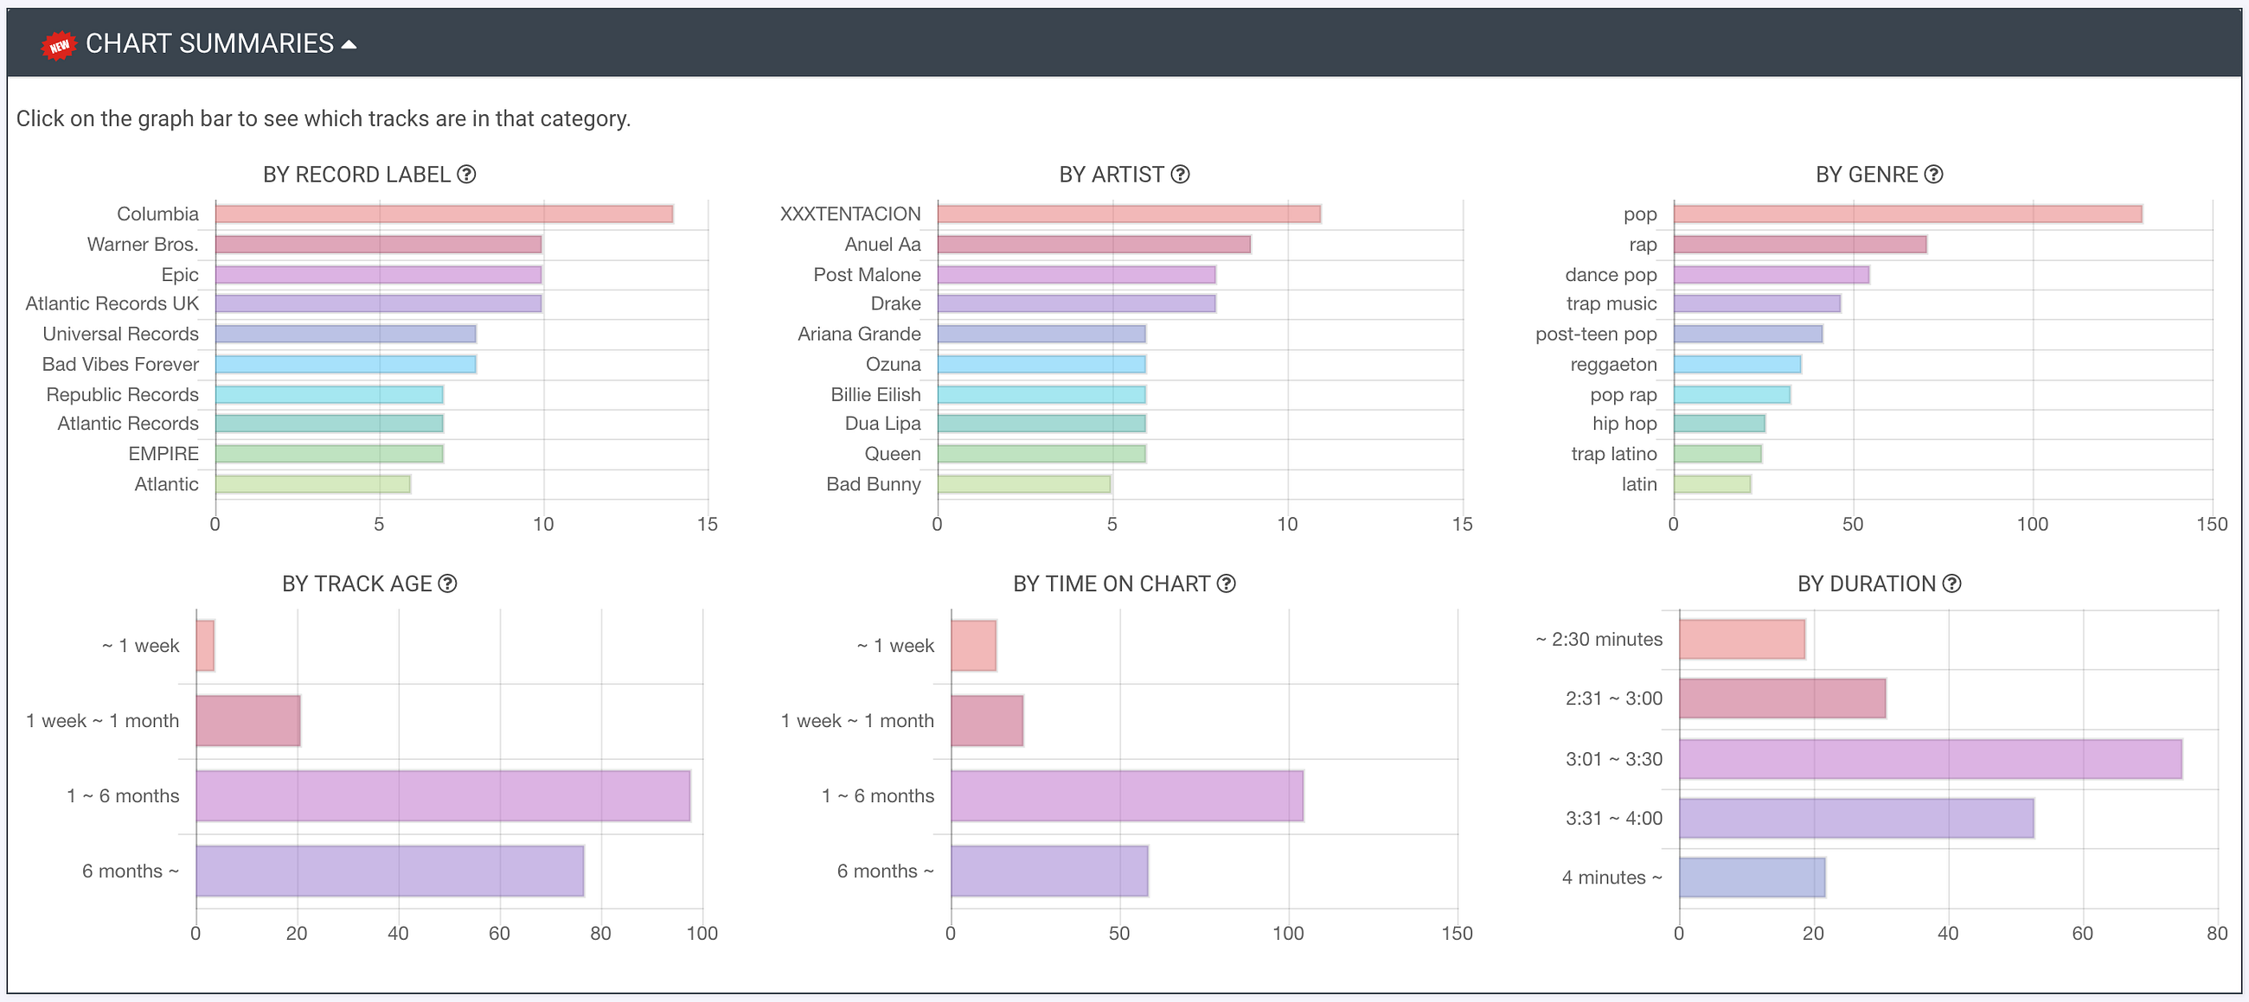Select the 1 ~ 6 months track age bar
This screenshot has width=2249, height=1002.
[443, 796]
